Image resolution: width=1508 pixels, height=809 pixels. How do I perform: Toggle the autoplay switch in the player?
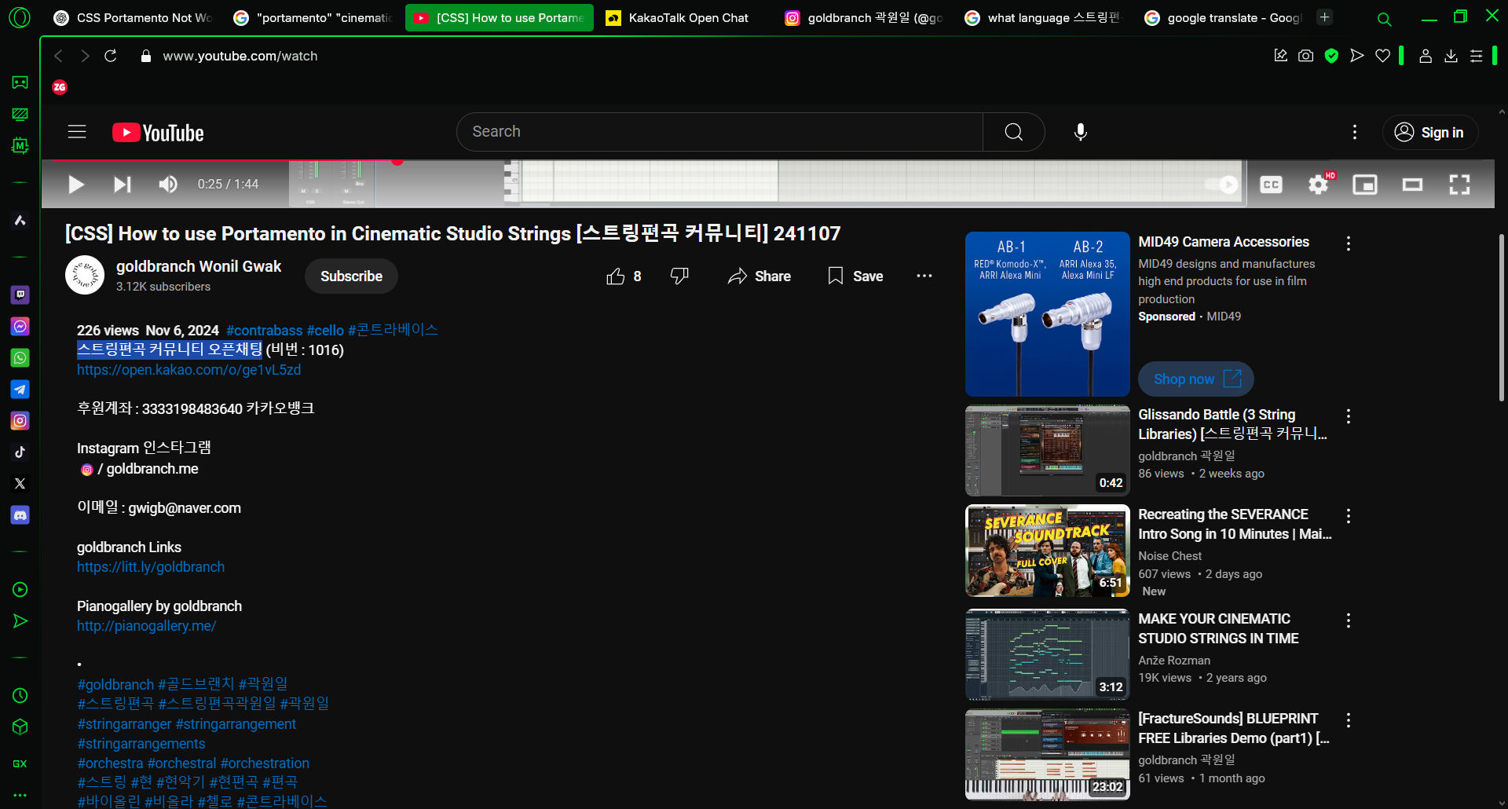point(1221,185)
